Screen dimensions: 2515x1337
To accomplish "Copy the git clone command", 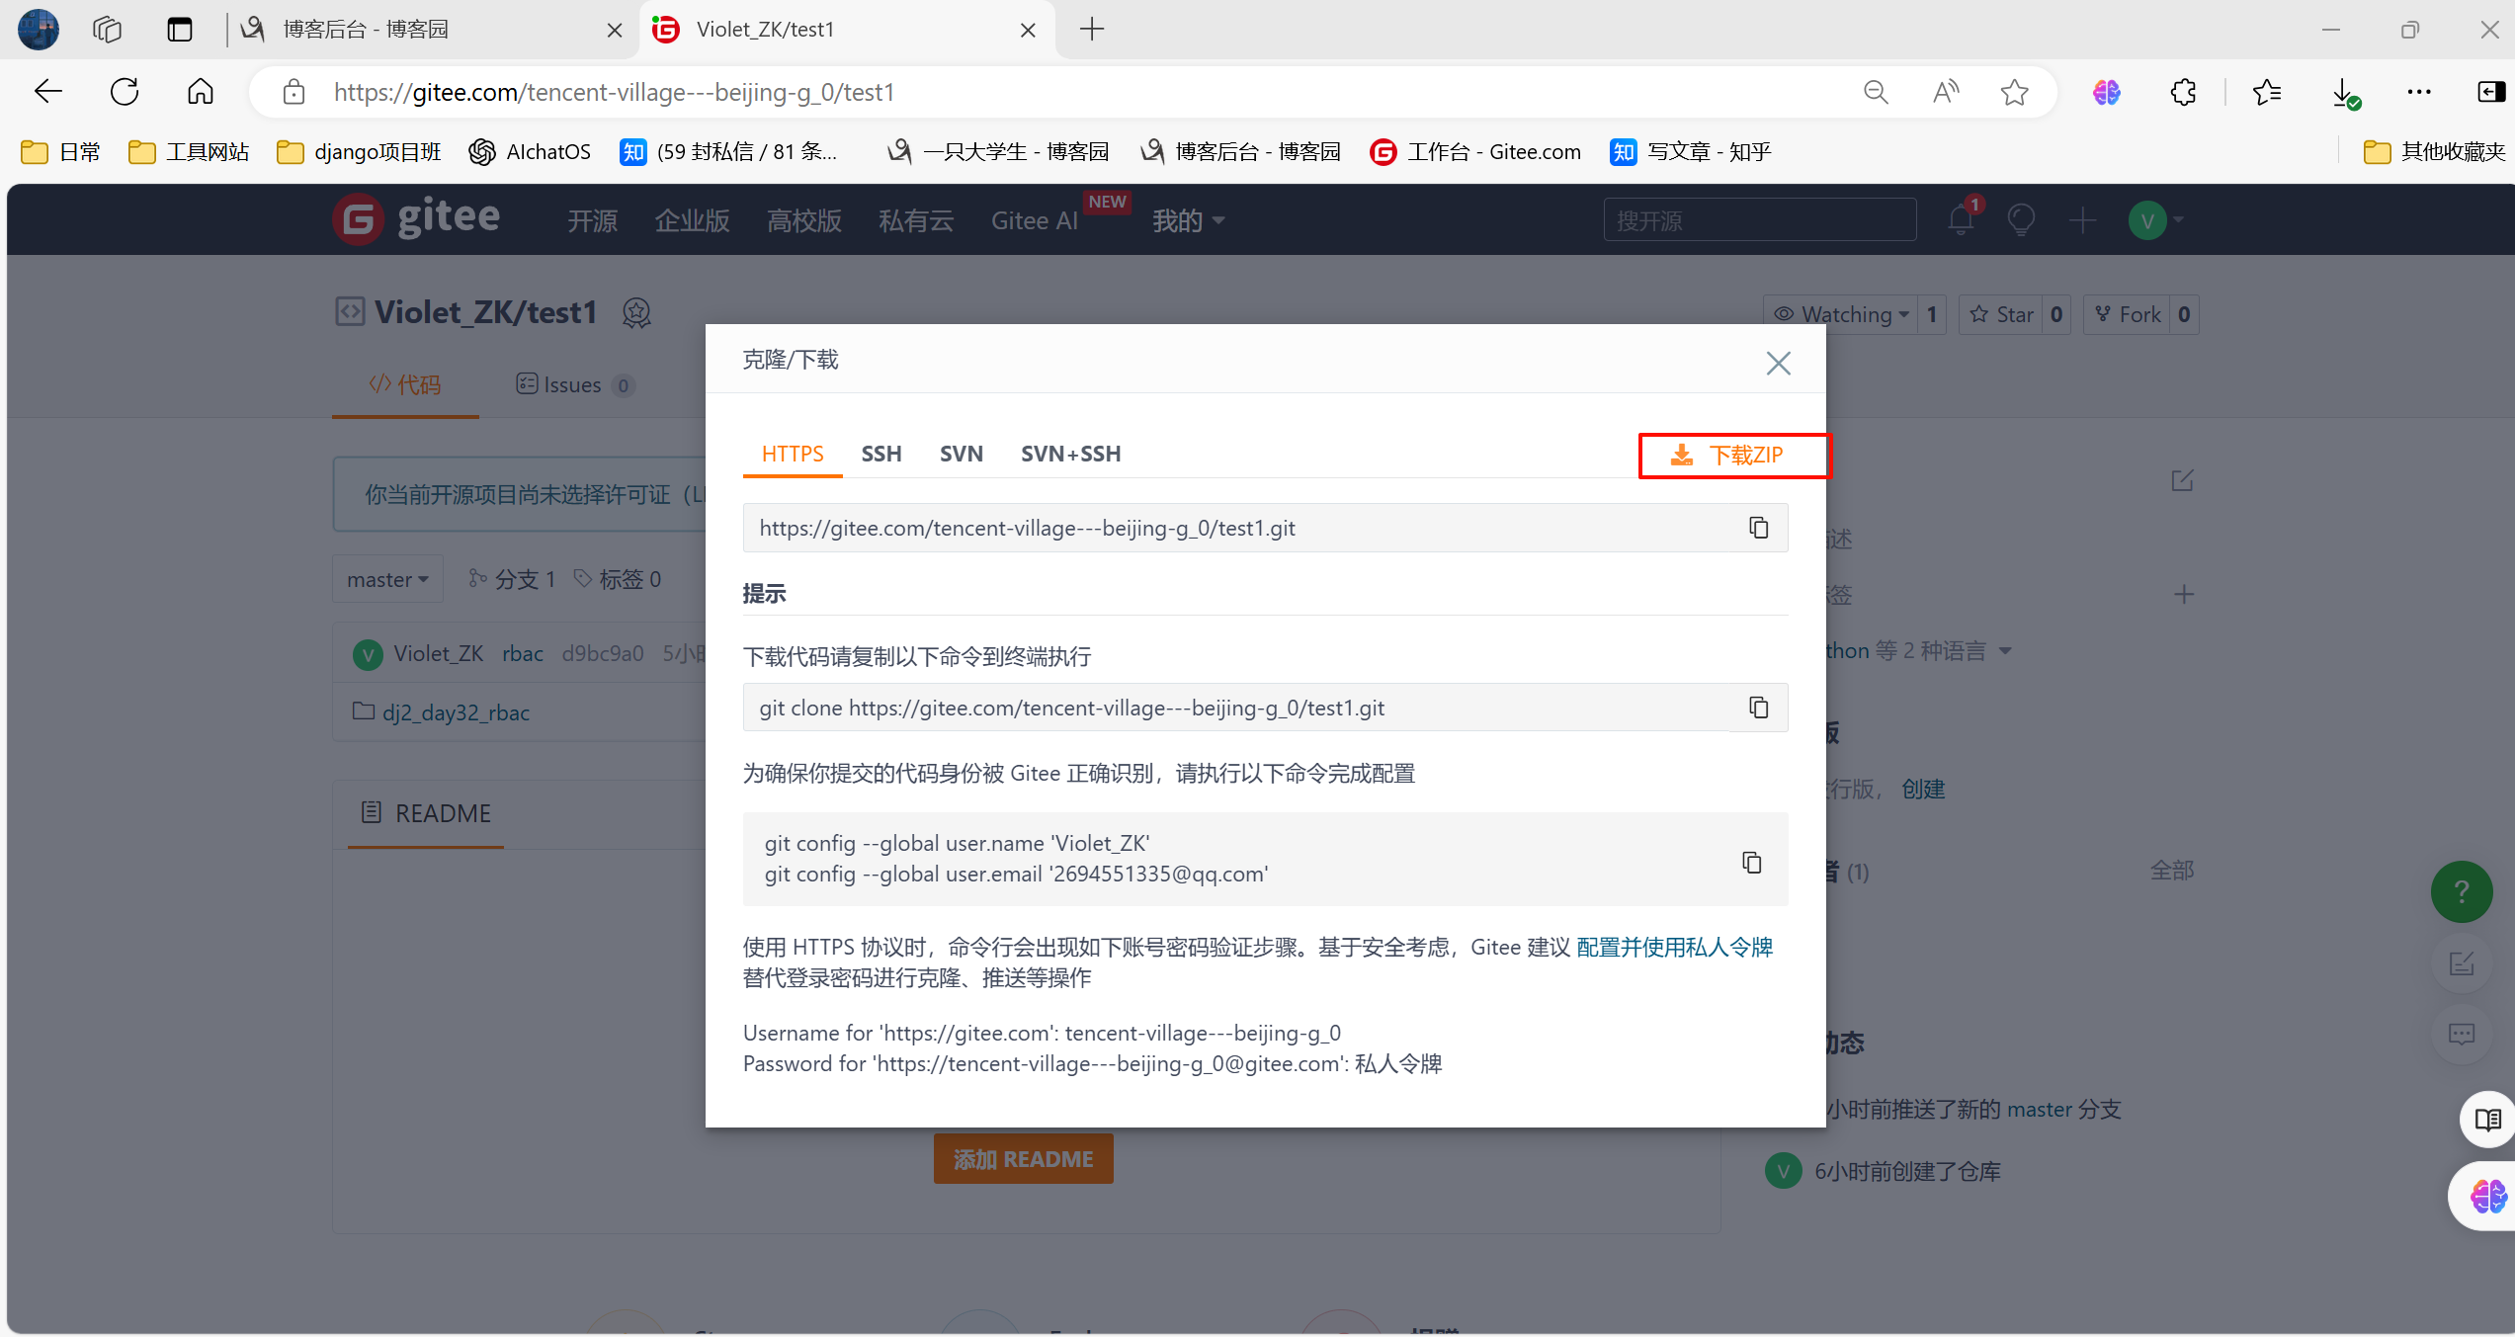I will (1758, 708).
